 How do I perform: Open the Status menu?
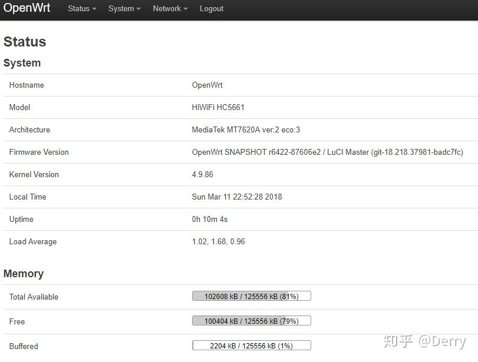pos(78,9)
